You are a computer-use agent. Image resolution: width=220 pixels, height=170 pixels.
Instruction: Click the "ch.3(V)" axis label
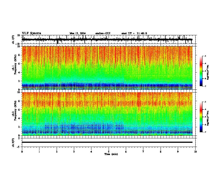coord(13,142)
